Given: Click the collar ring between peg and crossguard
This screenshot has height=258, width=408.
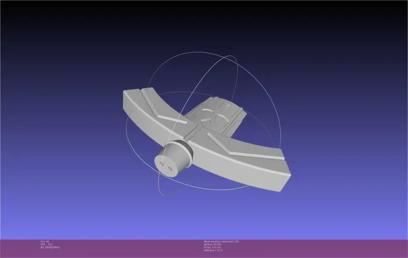Looking at the screenshot, I should click(x=185, y=150).
